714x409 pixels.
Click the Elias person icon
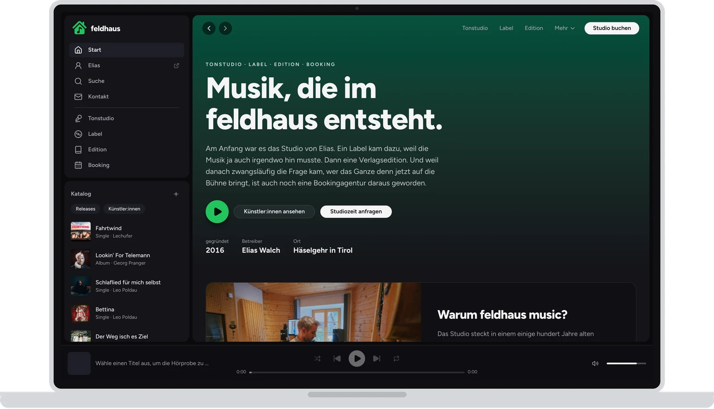coord(78,65)
